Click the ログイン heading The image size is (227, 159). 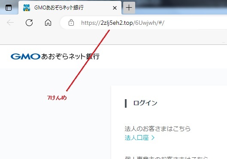145,103
